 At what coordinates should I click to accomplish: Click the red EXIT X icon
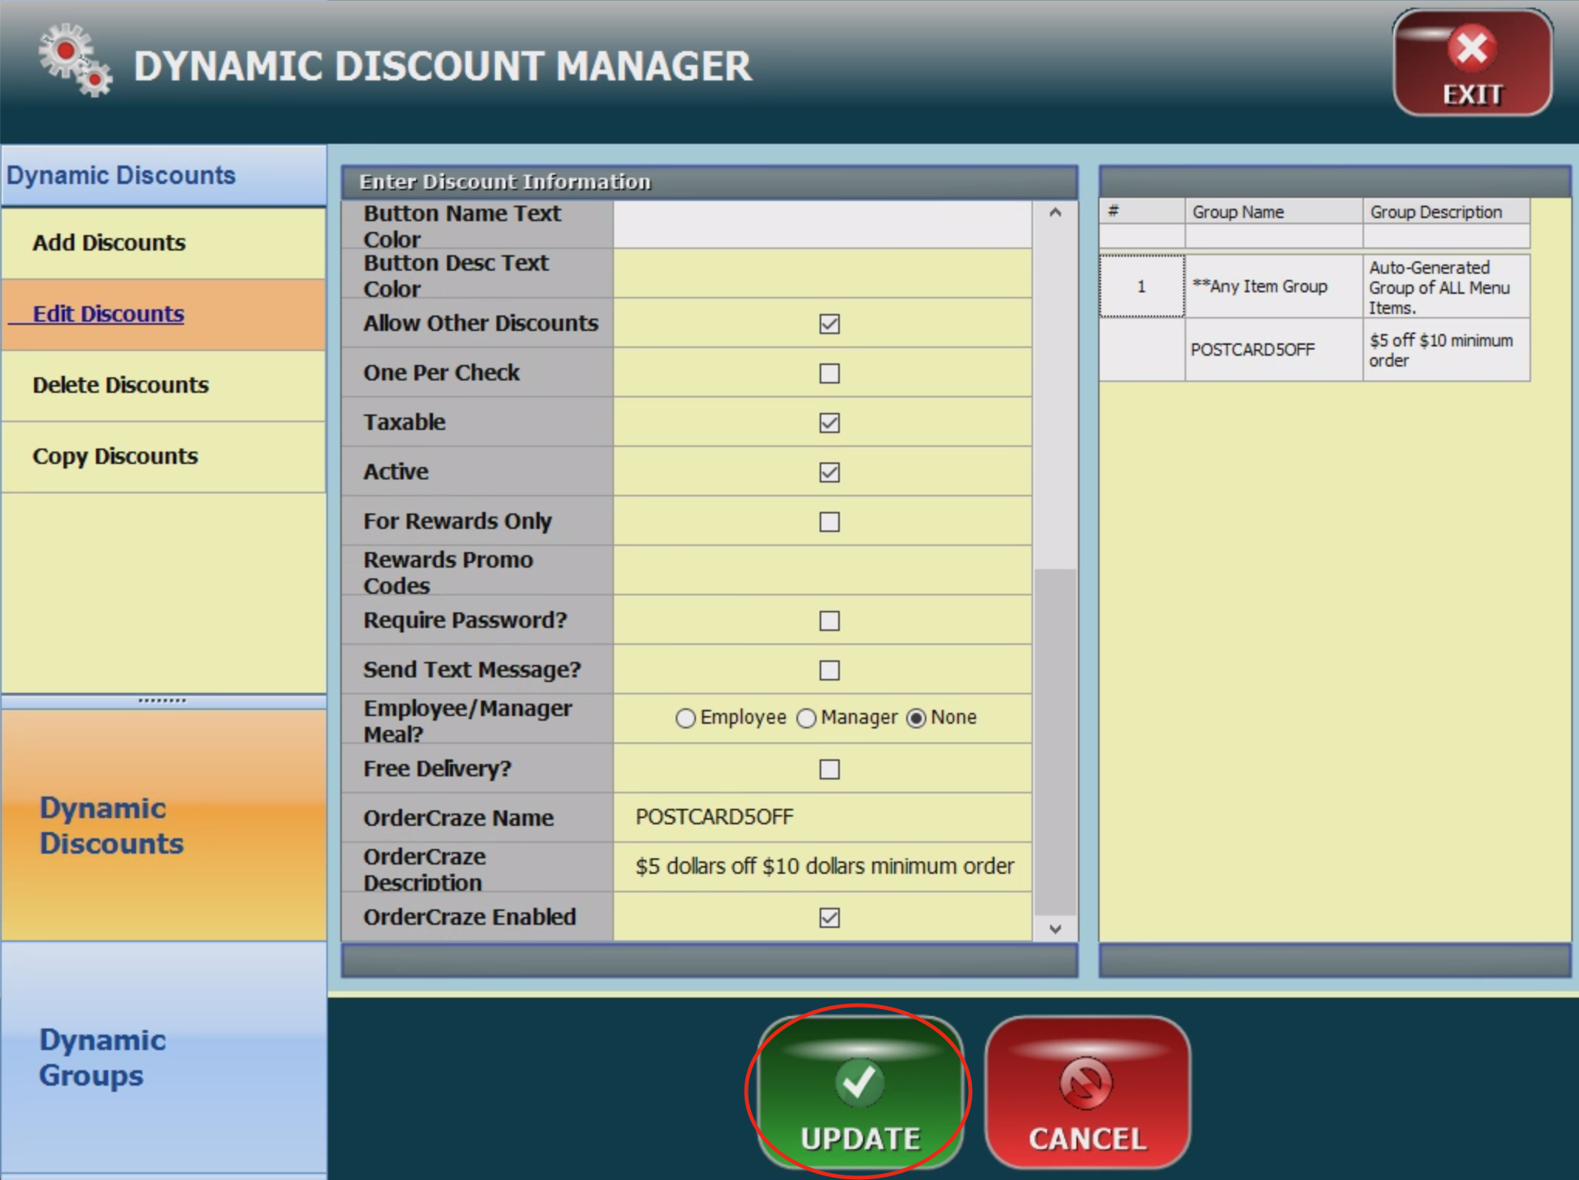1472,49
